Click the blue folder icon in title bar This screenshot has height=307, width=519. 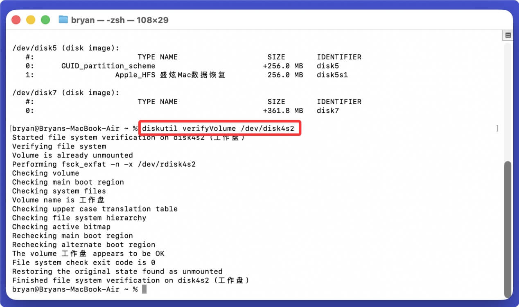[x=63, y=20]
